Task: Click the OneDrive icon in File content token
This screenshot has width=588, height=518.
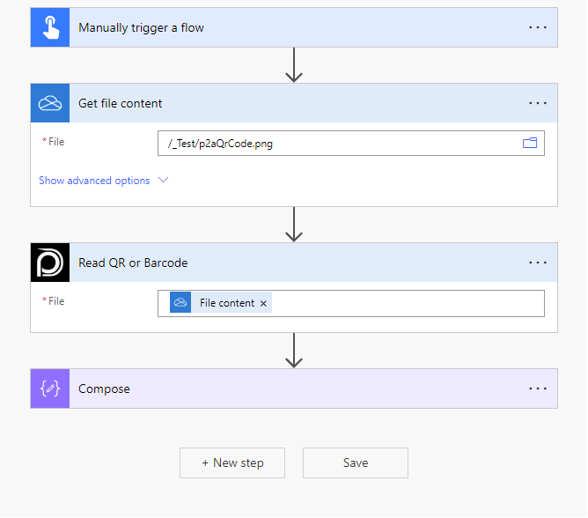Action: 180,303
